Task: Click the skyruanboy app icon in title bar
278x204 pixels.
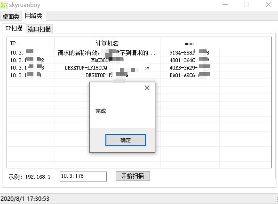Action: (4, 5)
